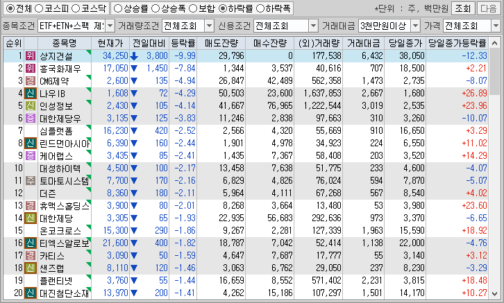Click the 신 badge icon for 대한제당
Screen dimensions: 504x303
[x=31, y=218]
